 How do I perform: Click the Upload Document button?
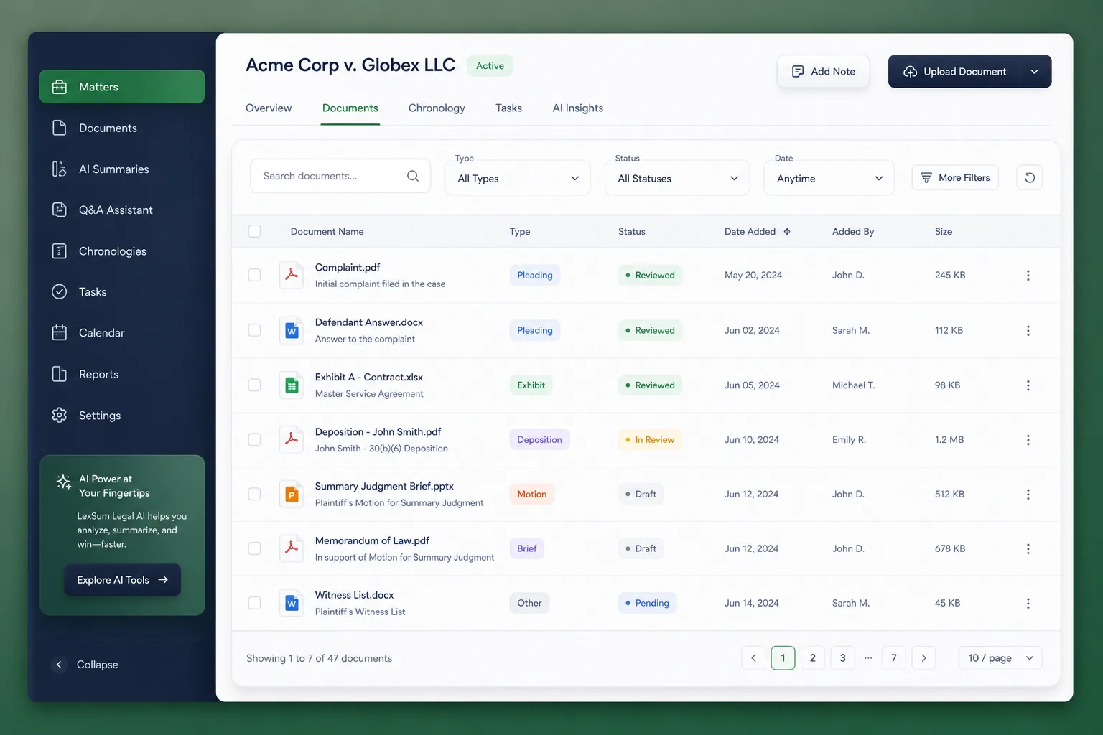[954, 72]
